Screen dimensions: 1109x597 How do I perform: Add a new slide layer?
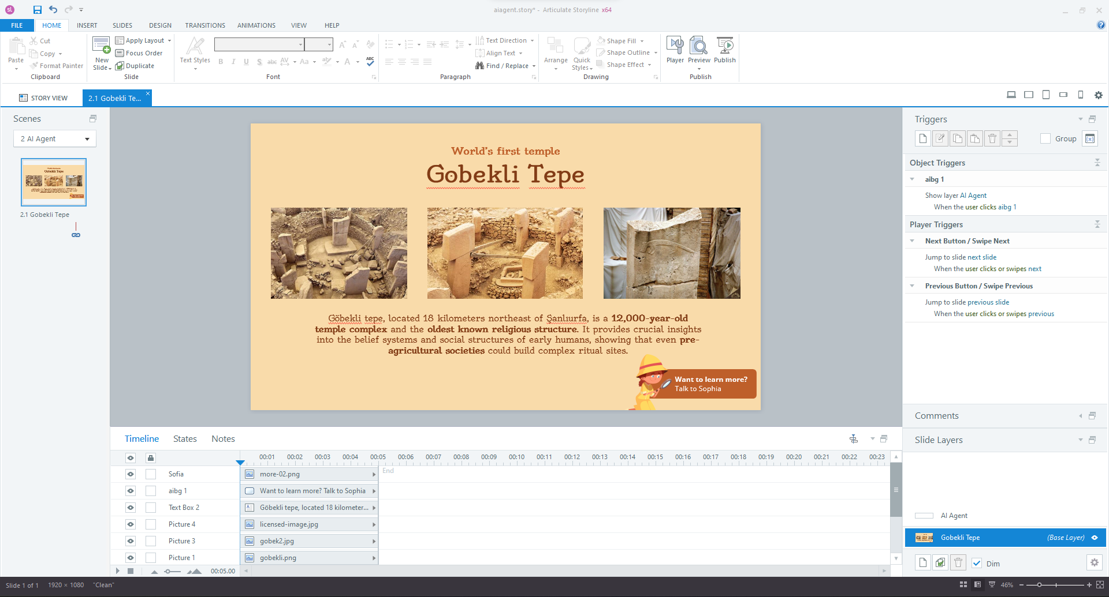923,563
